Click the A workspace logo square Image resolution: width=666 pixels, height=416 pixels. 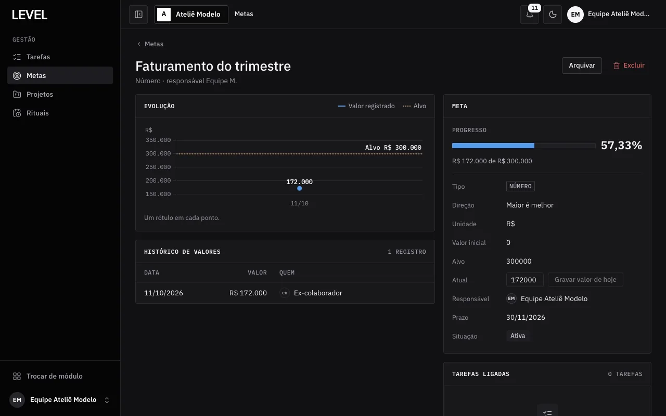click(x=164, y=15)
